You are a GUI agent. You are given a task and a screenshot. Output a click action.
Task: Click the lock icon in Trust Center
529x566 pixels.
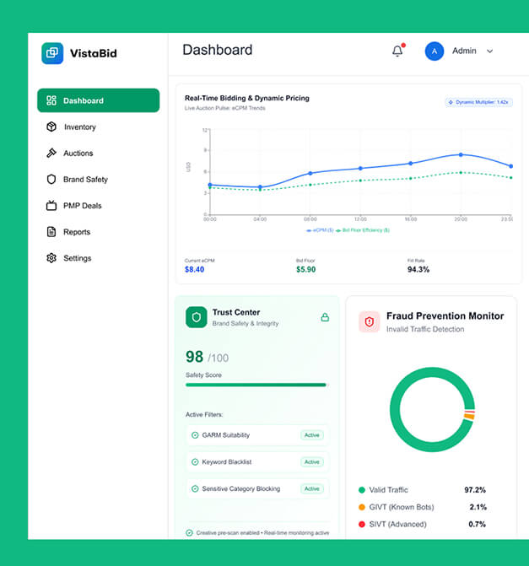click(x=325, y=317)
